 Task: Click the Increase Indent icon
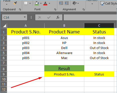point(67,3)
